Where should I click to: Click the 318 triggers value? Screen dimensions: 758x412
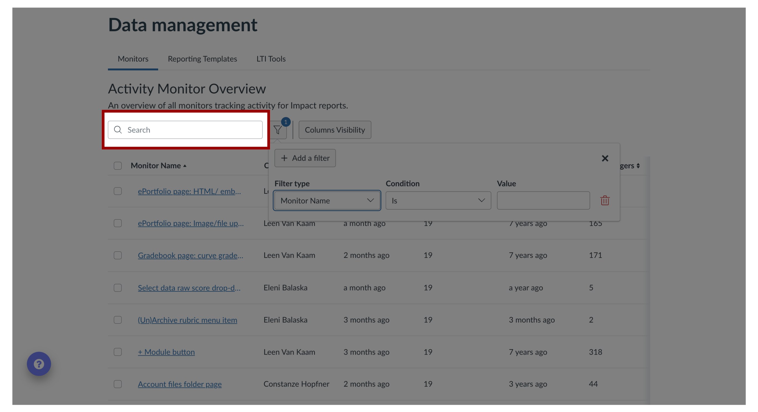point(595,352)
